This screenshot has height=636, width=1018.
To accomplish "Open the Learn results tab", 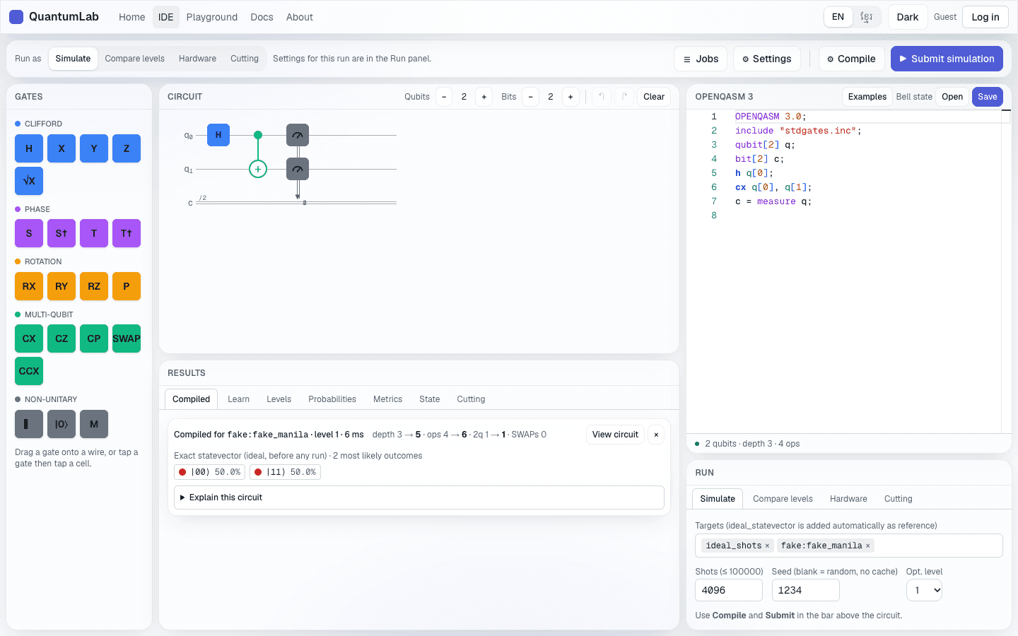I will tap(239, 399).
